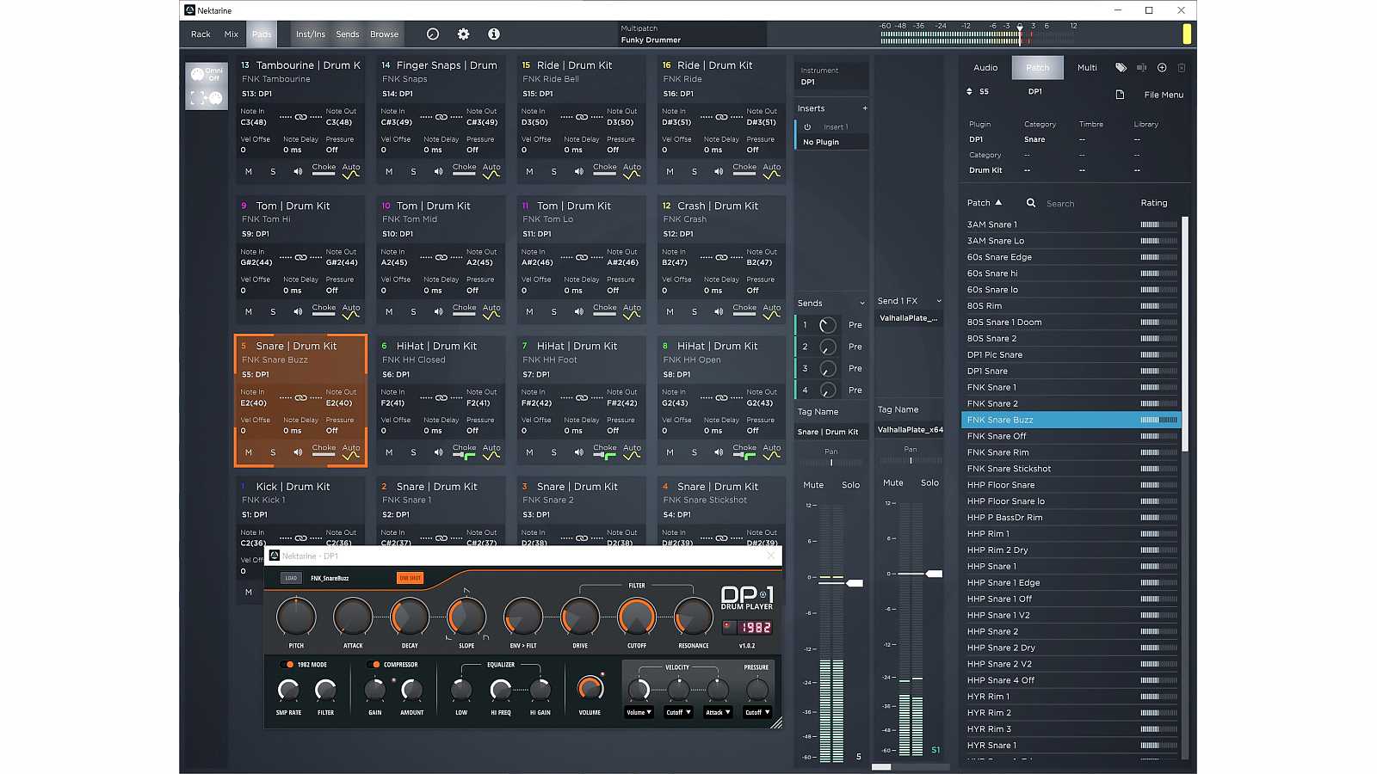Toggle Mute on the channel strip
Viewport: 1377px width, 774px height.
pyautogui.click(x=813, y=485)
